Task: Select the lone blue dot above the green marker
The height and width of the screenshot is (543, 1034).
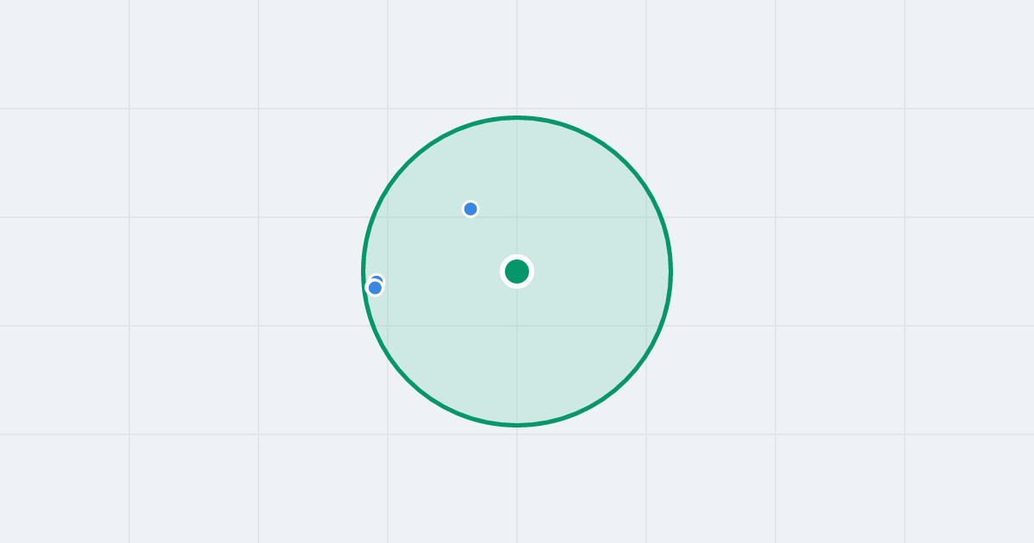Action: (470, 209)
